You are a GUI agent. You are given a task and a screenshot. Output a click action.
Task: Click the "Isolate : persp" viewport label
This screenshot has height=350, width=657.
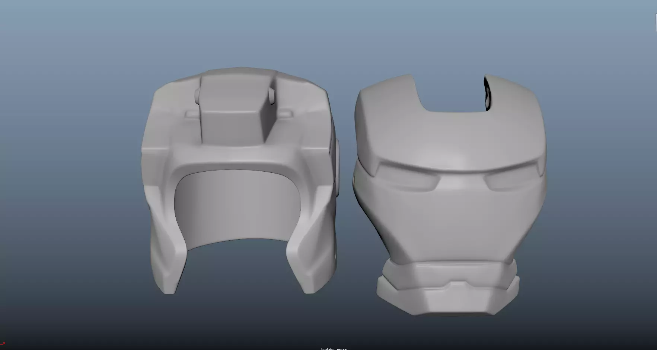[334, 349]
